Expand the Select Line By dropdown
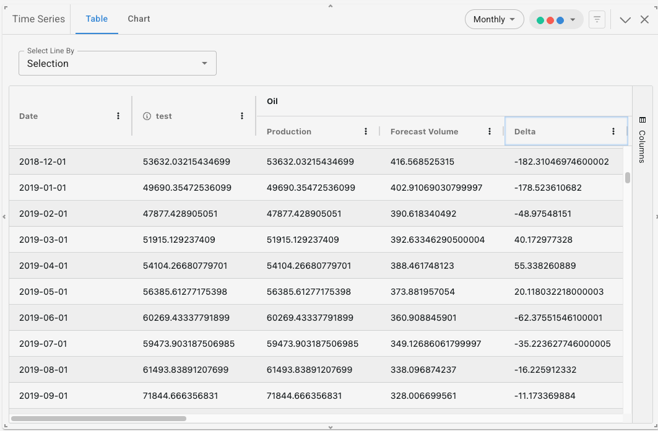 click(x=118, y=63)
